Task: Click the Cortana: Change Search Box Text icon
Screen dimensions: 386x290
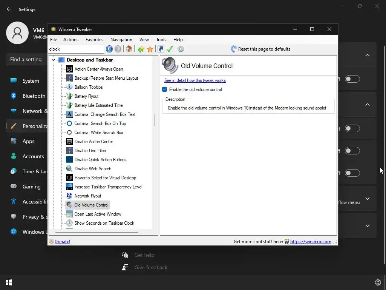Action: click(x=69, y=114)
